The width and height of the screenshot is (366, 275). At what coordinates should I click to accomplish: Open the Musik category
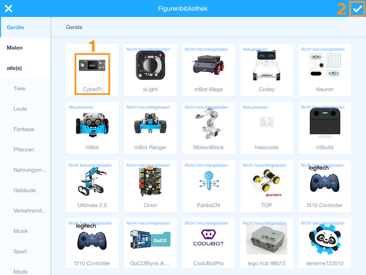(x=21, y=231)
